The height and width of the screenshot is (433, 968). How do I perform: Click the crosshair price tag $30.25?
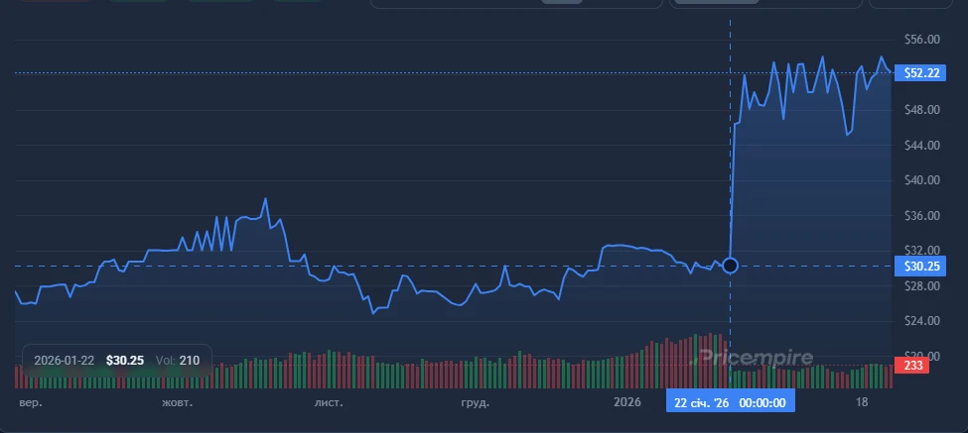pyautogui.click(x=914, y=266)
